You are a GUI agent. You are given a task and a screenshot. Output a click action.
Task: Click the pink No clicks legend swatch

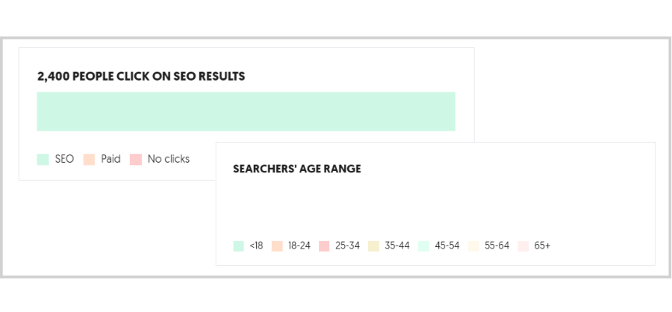(136, 160)
